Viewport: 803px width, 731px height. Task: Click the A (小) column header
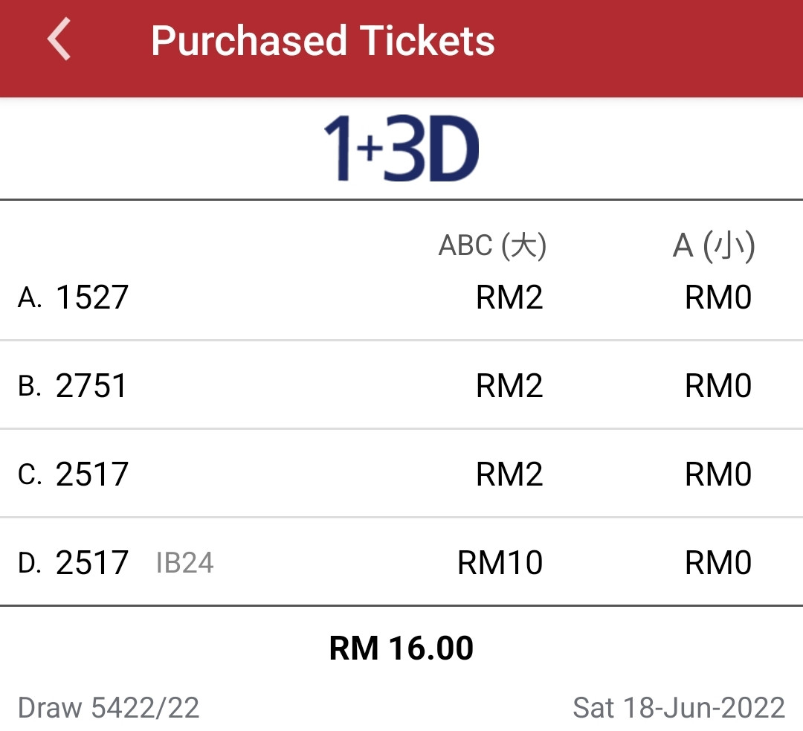pyautogui.click(x=713, y=245)
